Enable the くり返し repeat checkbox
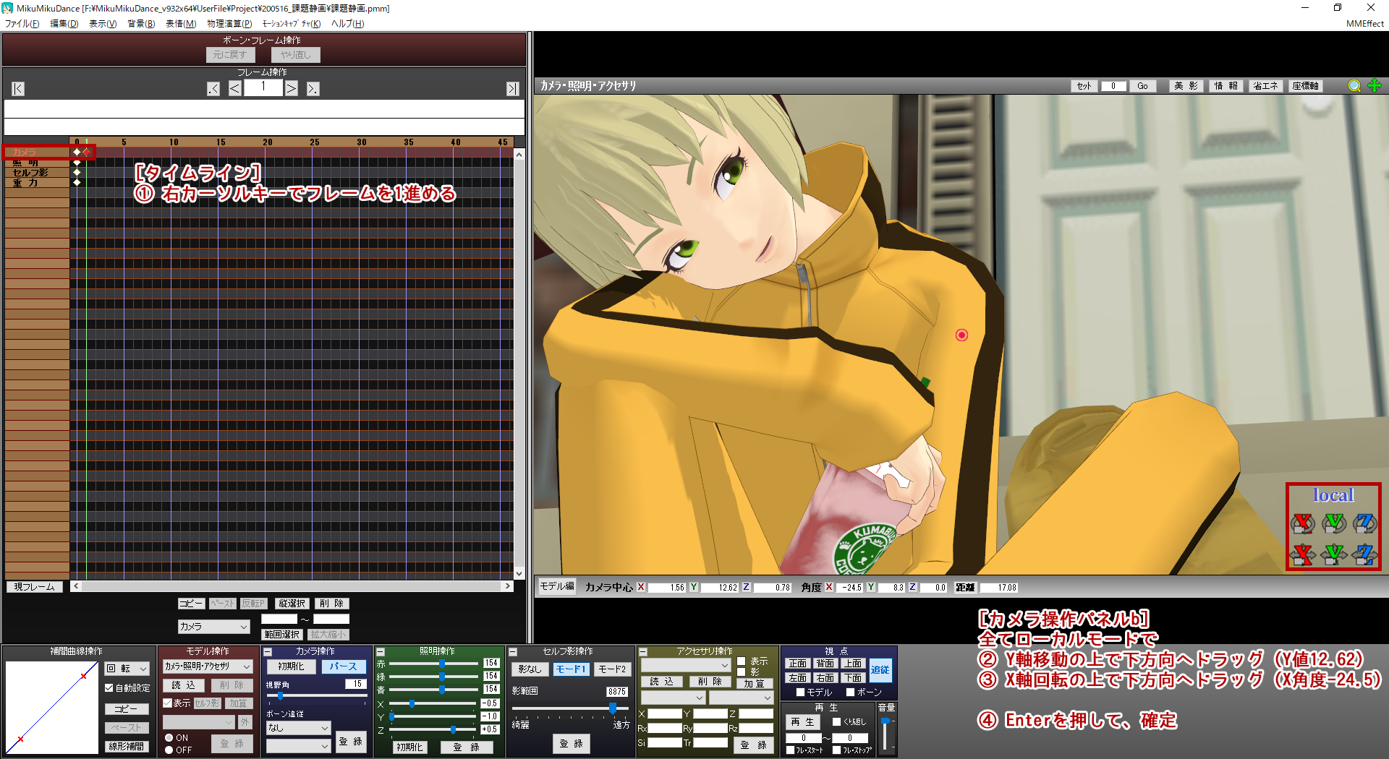The image size is (1389, 759). click(x=836, y=721)
